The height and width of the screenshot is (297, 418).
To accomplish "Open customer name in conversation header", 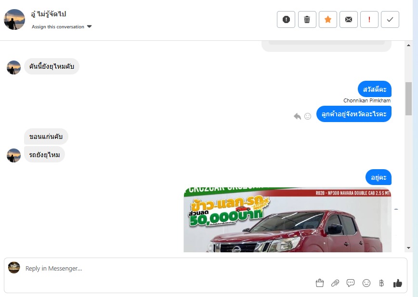I will coord(49,14).
